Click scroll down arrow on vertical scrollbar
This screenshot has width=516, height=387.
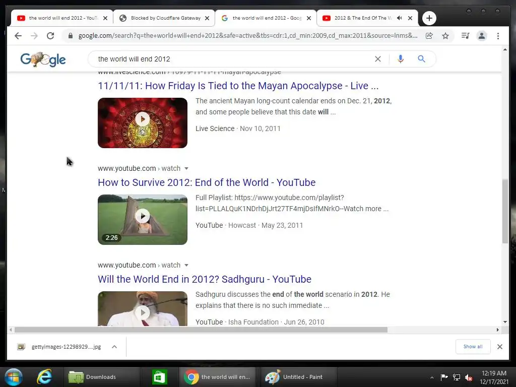coord(505,322)
